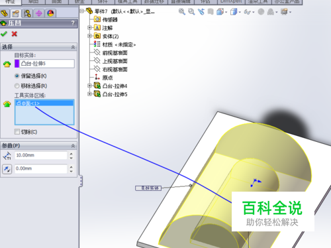The image size is (331, 248).
Task: Click the display style cube icon
Action: [234, 11]
